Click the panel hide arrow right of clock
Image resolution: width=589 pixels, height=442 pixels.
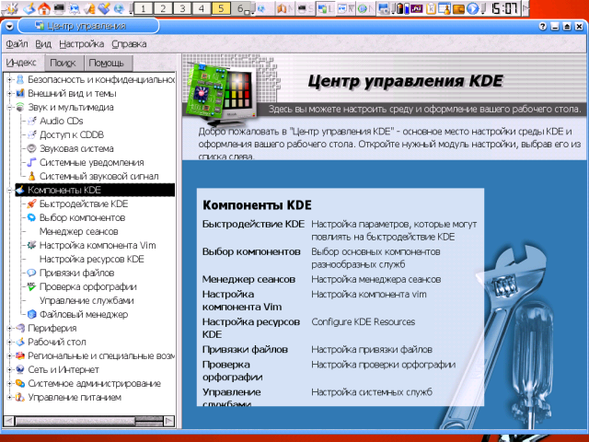(x=526, y=8)
